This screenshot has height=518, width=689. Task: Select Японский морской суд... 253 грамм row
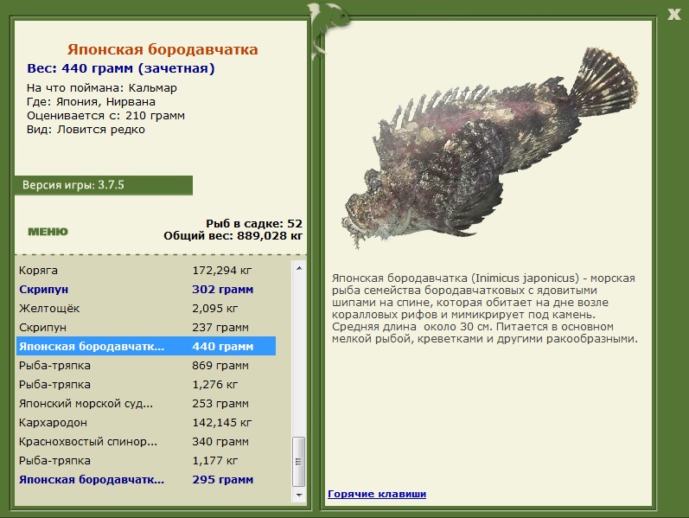coord(146,404)
